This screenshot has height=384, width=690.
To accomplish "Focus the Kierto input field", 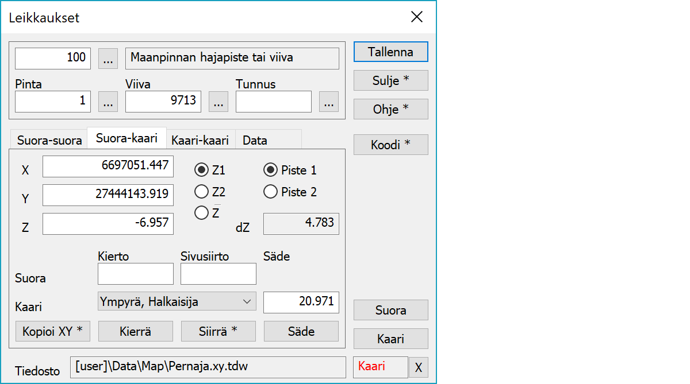I will 136,274.
